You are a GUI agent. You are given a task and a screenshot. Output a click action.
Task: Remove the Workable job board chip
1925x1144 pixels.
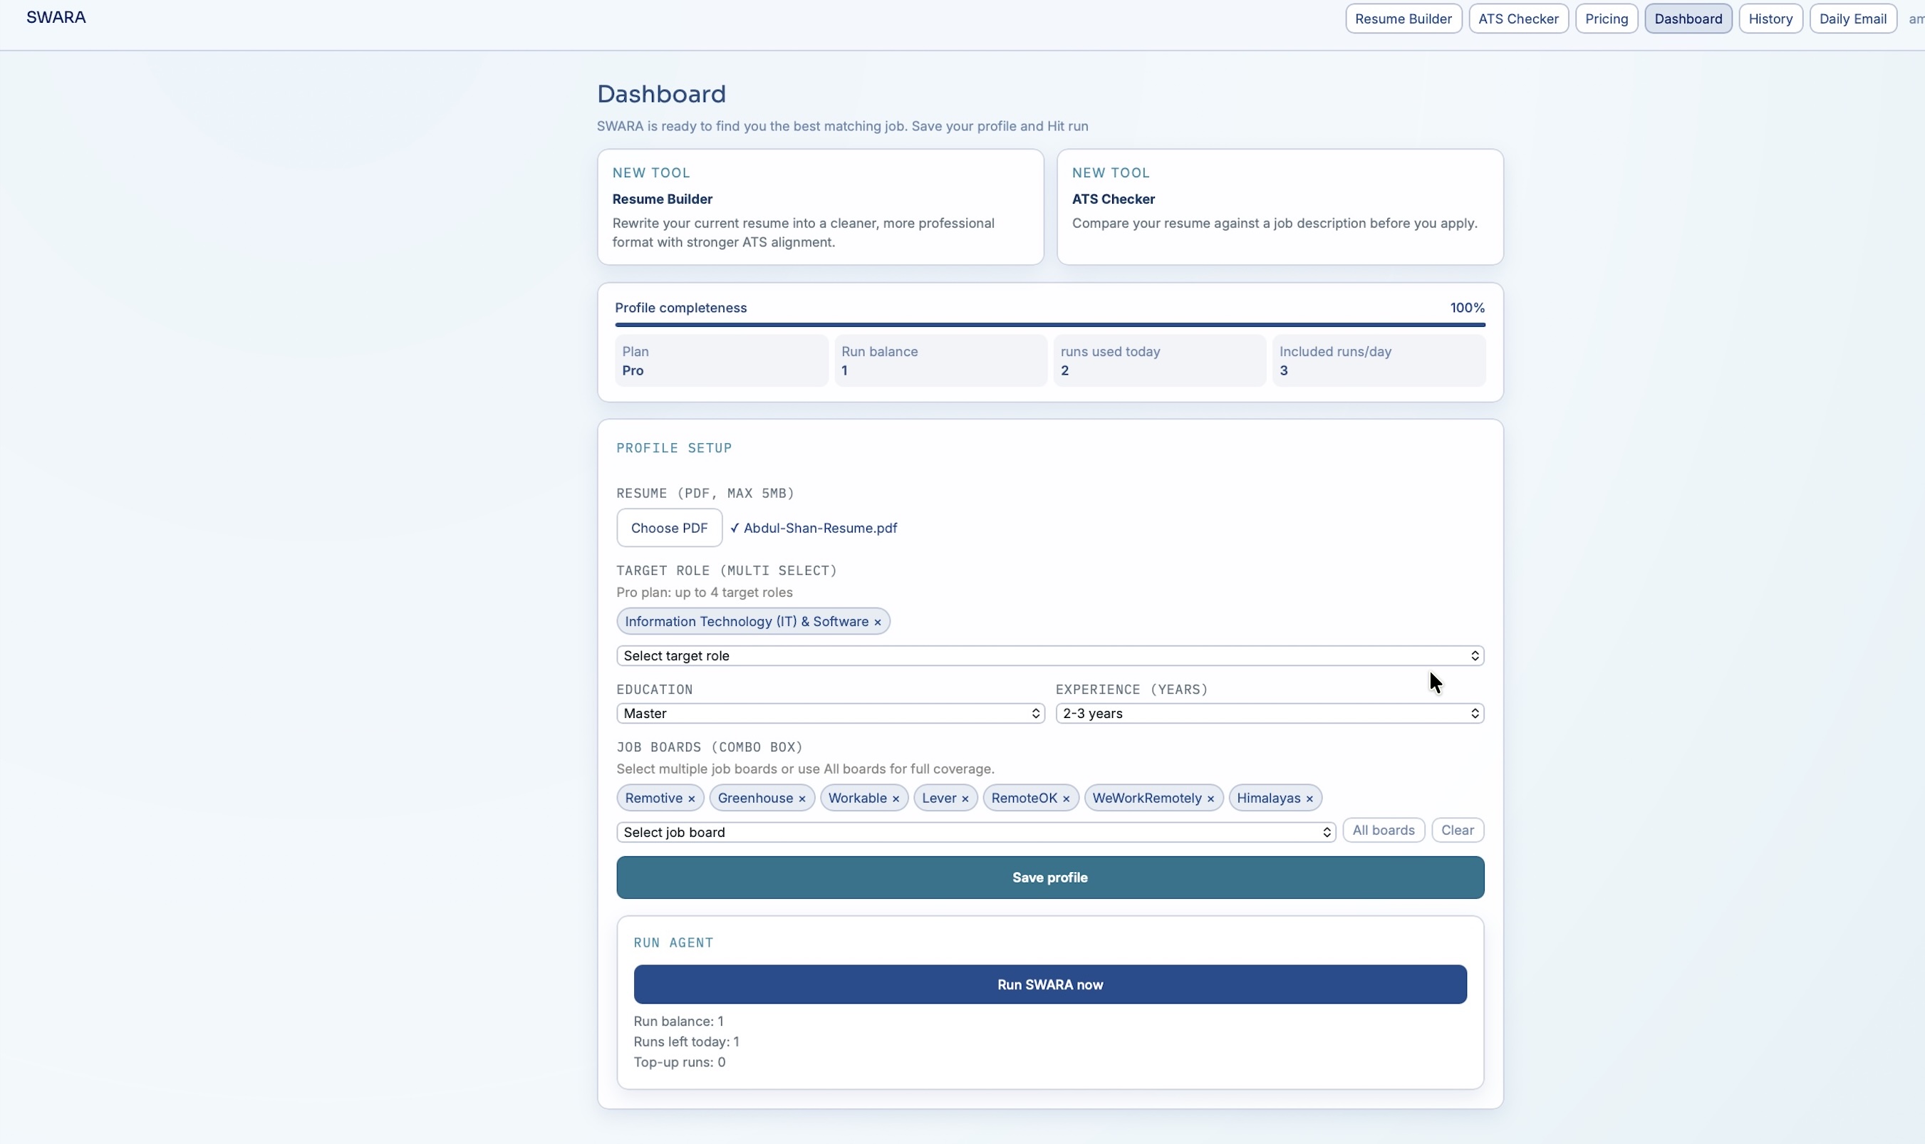[x=896, y=799]
